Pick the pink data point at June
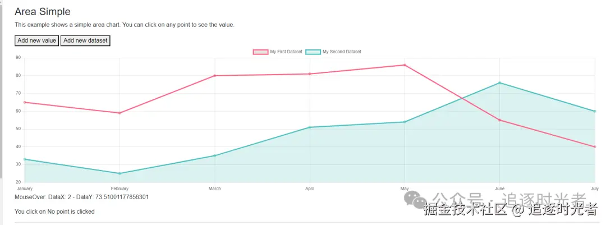 coord(499,120)
